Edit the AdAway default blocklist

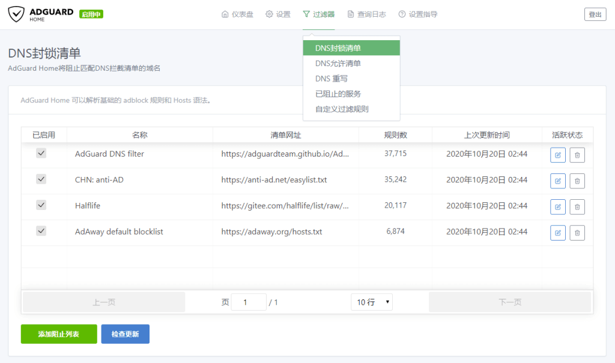click(x=557, y=232)
